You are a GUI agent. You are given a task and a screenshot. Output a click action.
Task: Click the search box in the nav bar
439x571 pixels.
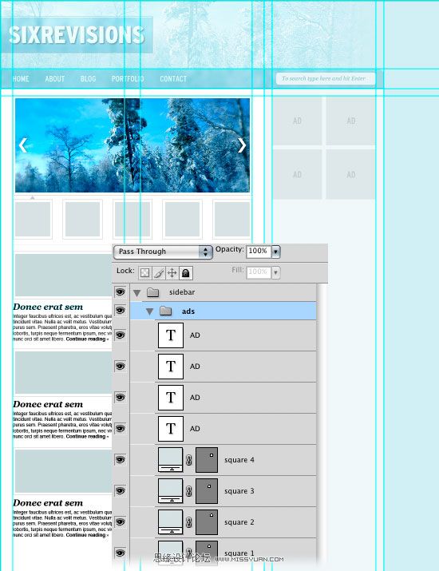(x=326, y=78)
